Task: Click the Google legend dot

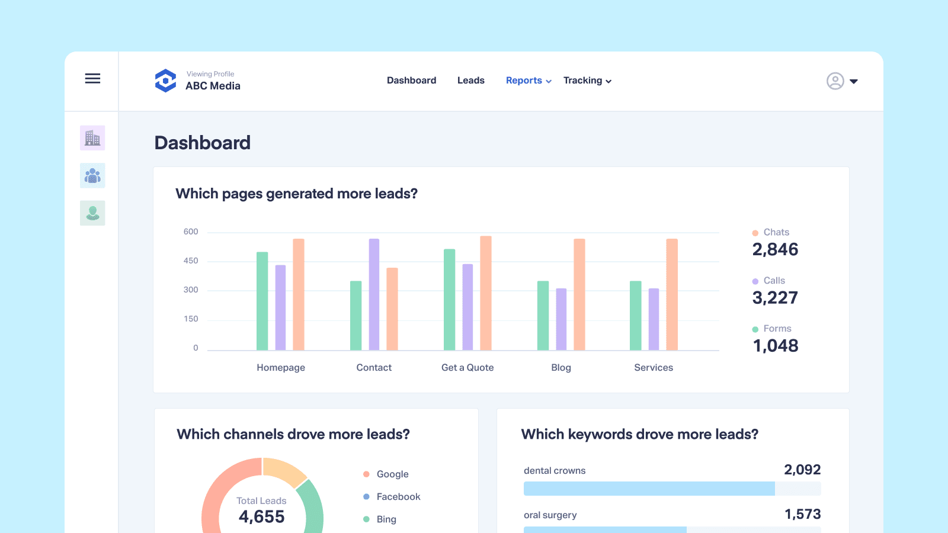Action: pos(367,474)
